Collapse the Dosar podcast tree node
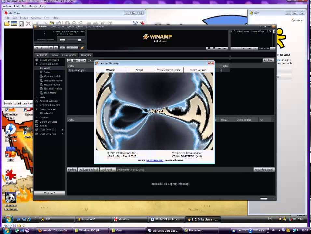Image resolution: width=311 pixels, height=234 pixels. click(37, 110)
